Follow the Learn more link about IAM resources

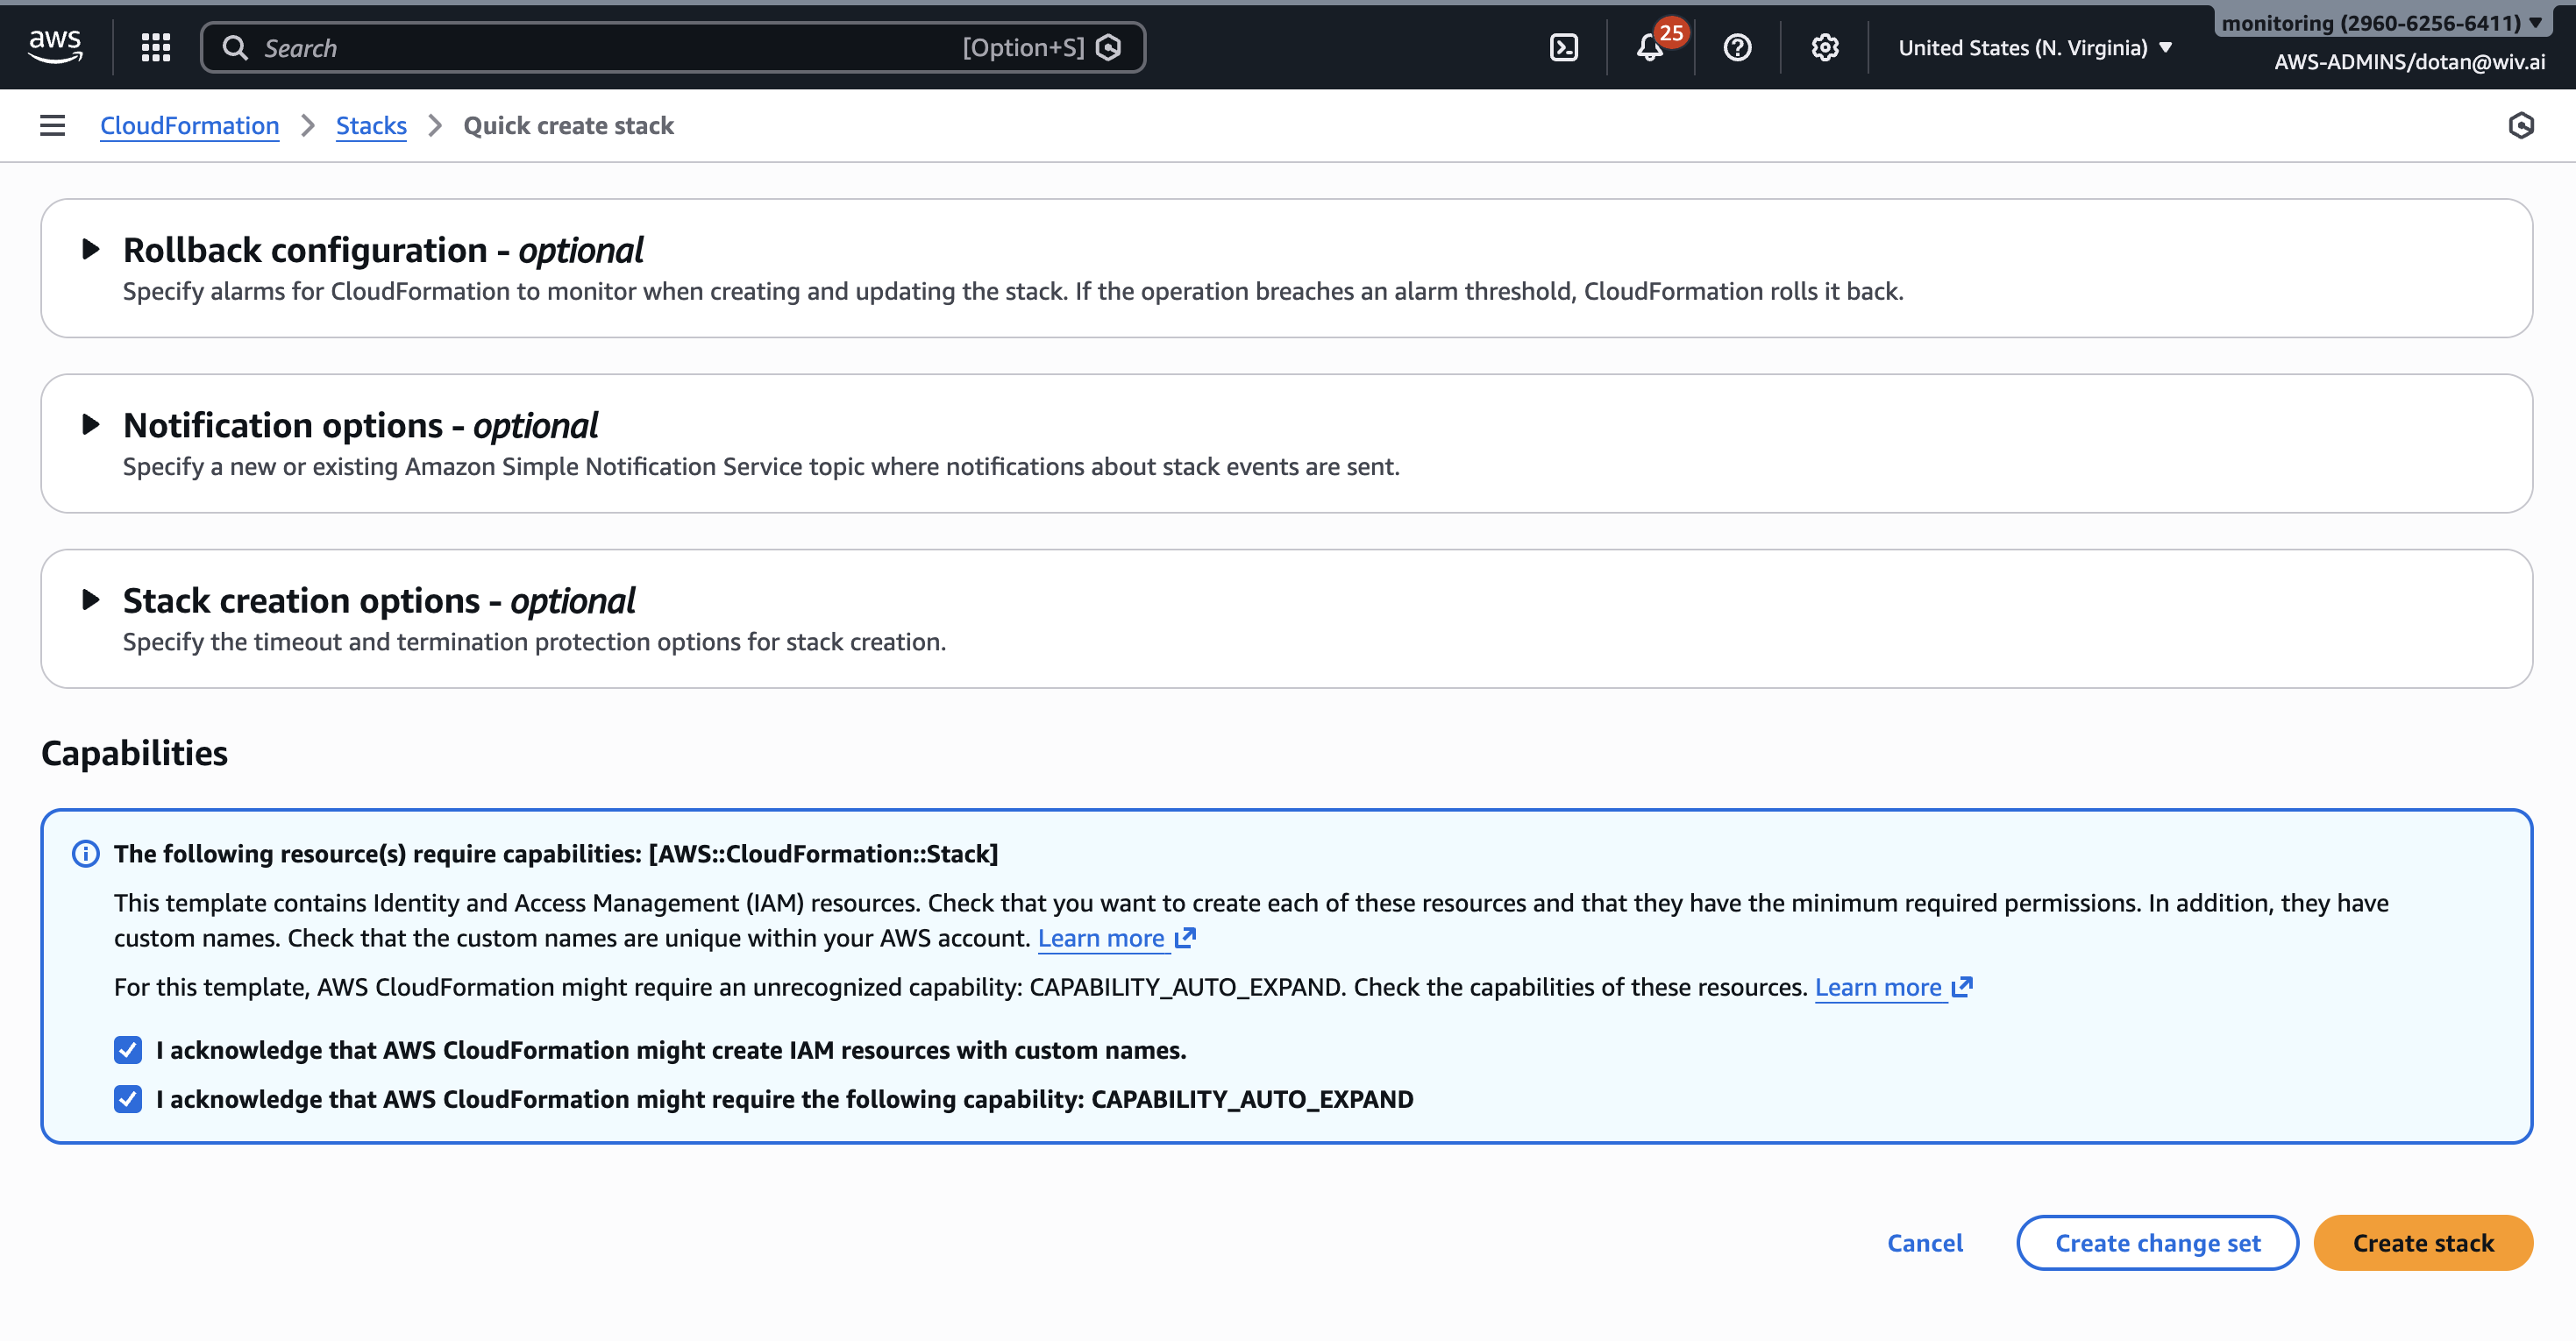click(x=1104, y=938)
